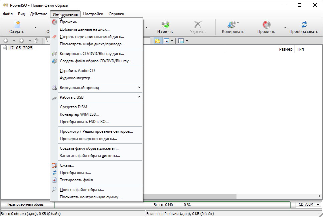The image size is (323, 217).
Task: Click the Прожечь toolbar icon
Action: (x=266, y=25)
